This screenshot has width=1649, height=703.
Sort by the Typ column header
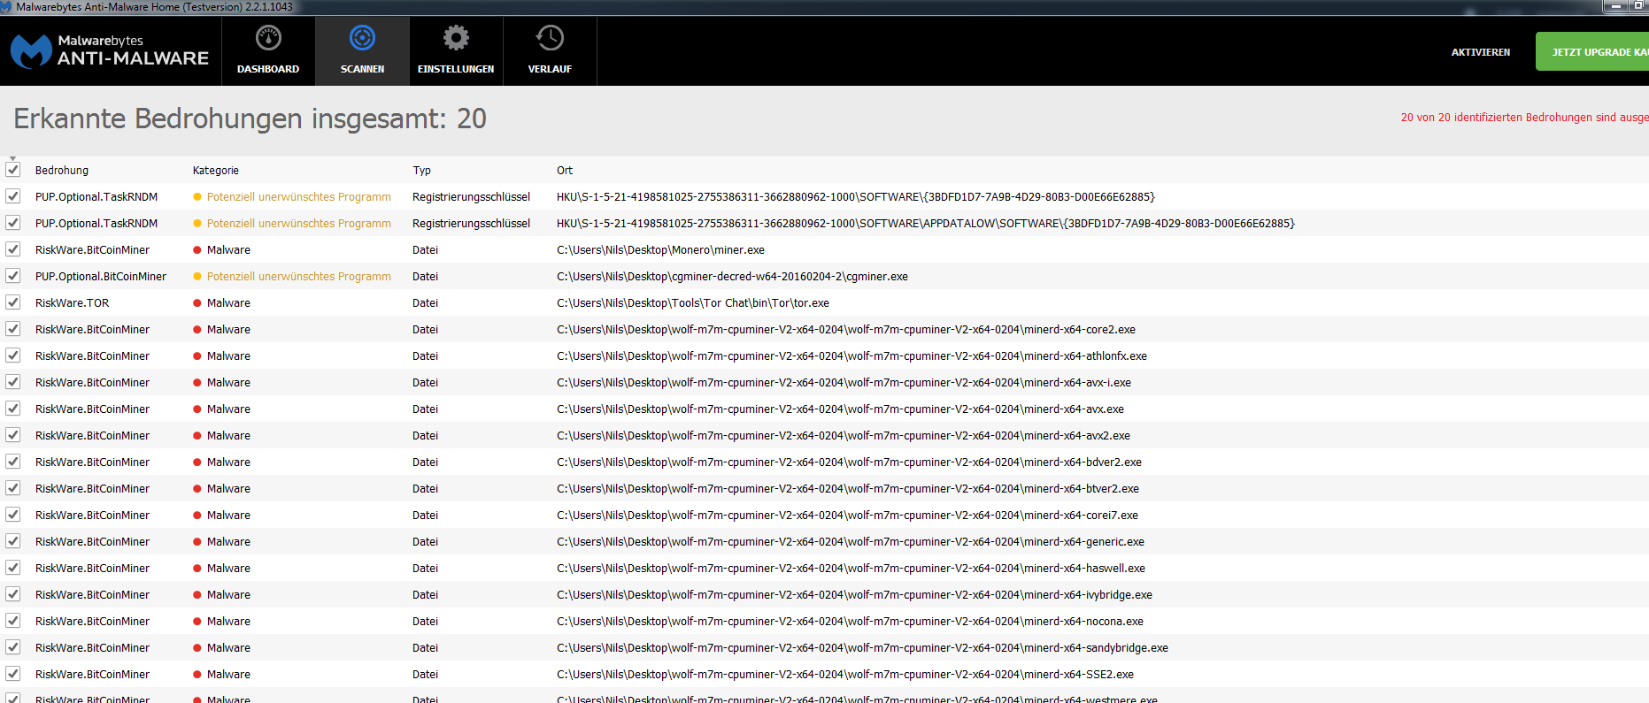(421, 170)
